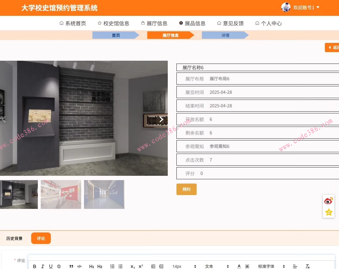Image resolution: width=339 pixels, height=269 pixels.
Task: Select the clear formatting icon
Action: pos(307,266)
